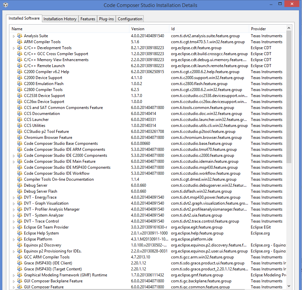302x290 pixels.
Task: Expand Code Composer Studio IDE Main Feature
Action: [14, 162]
